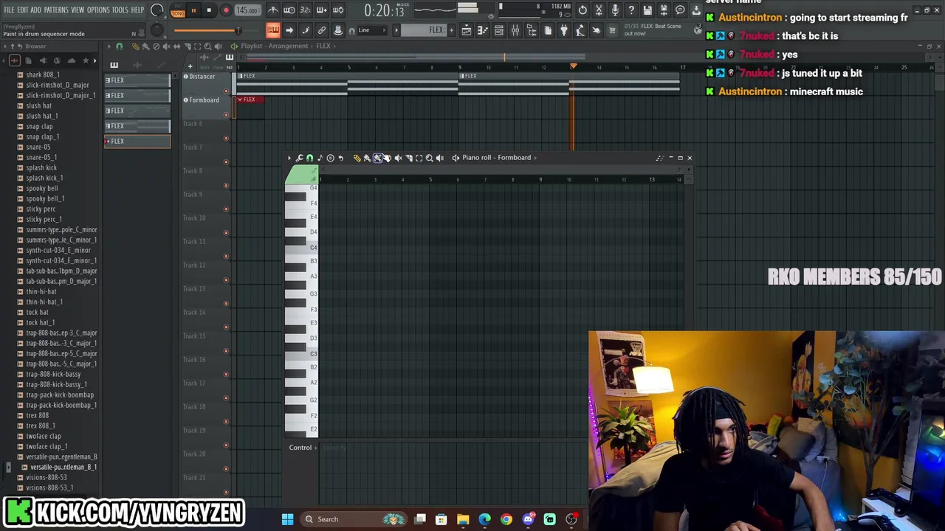Open the FILE menu
The height and width of the screenshot is (531, 945).
[x=9, y=10]
